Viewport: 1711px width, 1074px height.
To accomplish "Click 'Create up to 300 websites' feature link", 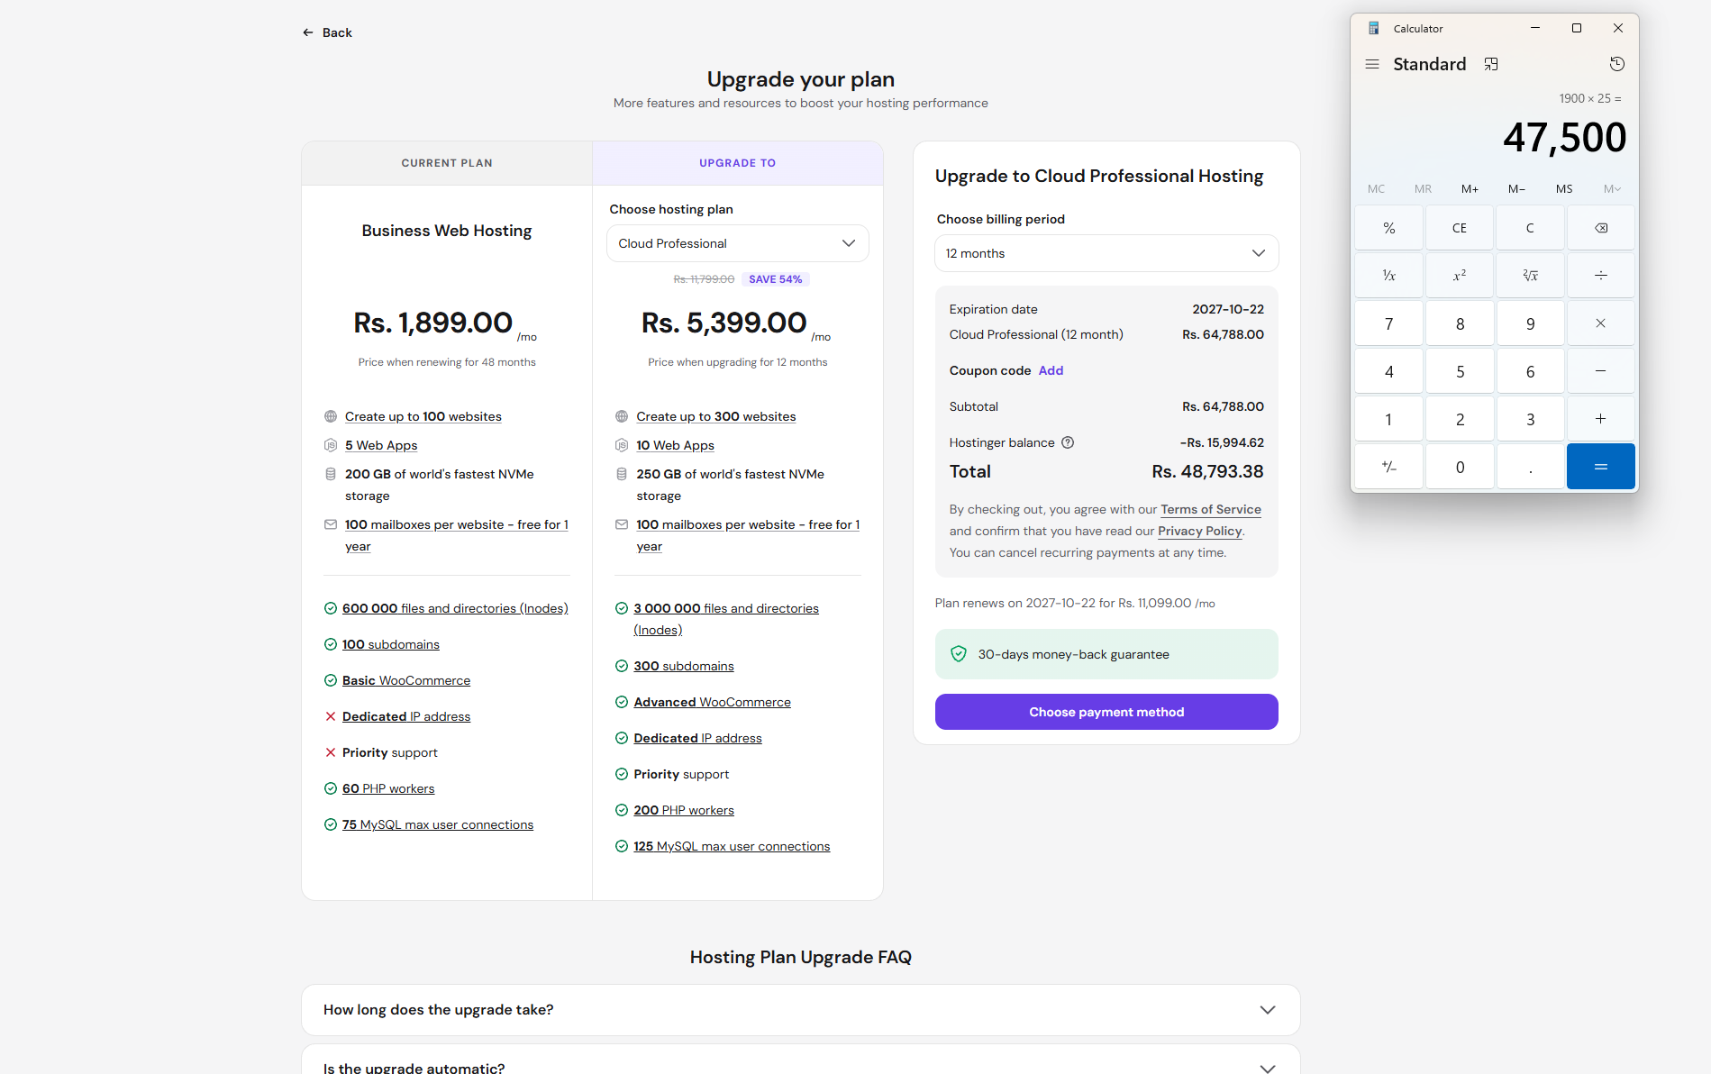I will click(x=716, y=416).
